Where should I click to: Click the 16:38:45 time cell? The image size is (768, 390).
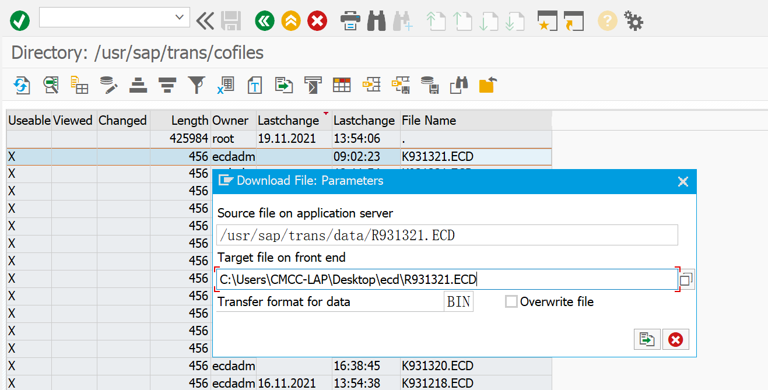coord(366,366)
